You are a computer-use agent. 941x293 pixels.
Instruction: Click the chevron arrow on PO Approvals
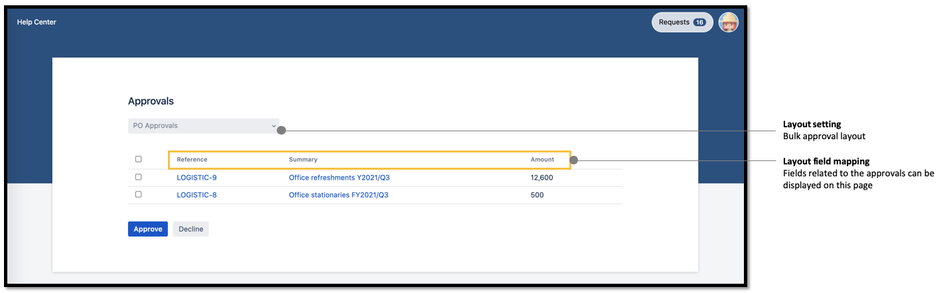[273, 125]
